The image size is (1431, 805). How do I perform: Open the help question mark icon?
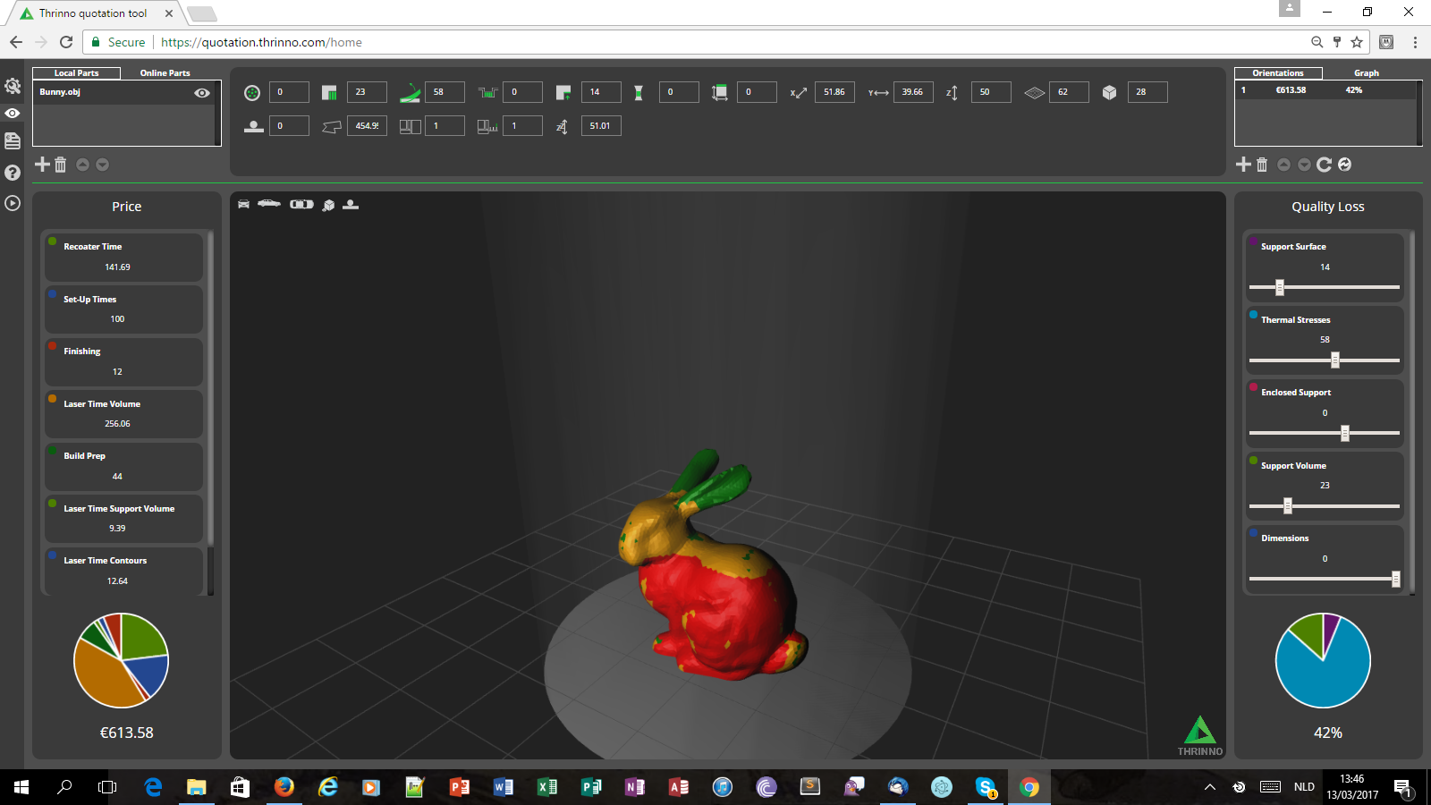pyautogui.click(x=13, y=173)
